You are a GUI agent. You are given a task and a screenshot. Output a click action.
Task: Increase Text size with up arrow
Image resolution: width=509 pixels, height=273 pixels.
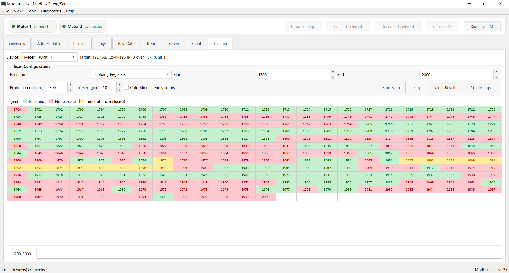tap(119, 85)
